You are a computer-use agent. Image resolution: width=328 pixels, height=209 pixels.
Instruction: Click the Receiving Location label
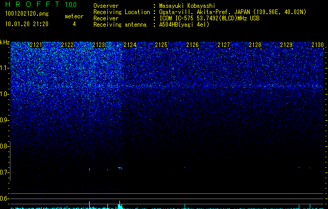[122, 12]
